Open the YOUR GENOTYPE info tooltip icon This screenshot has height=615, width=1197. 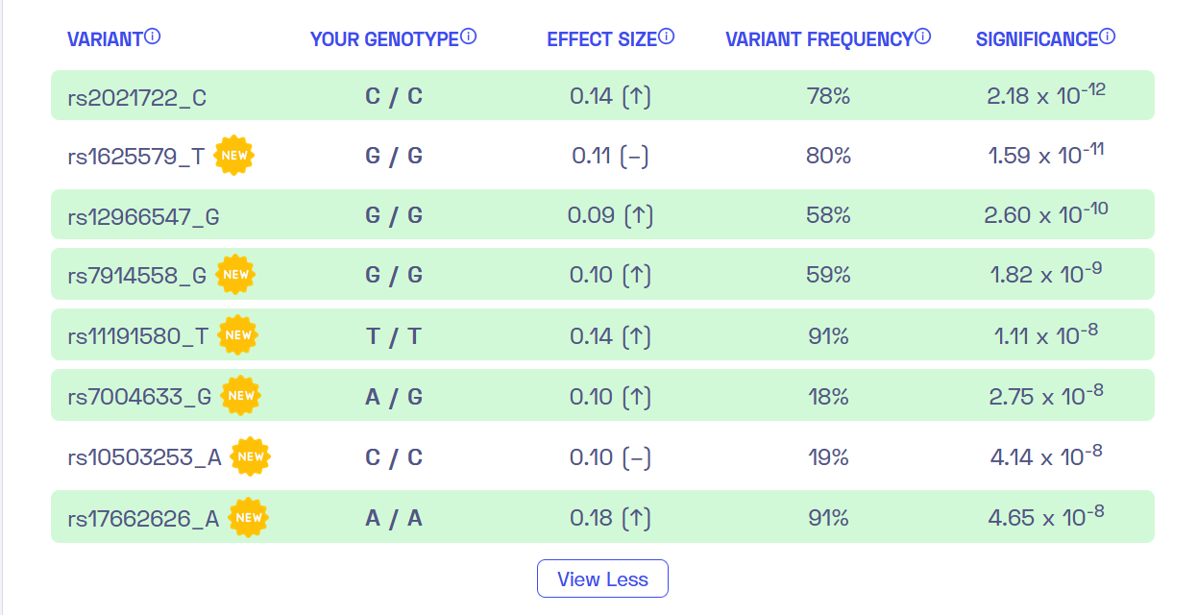click(x=469, y=37)
